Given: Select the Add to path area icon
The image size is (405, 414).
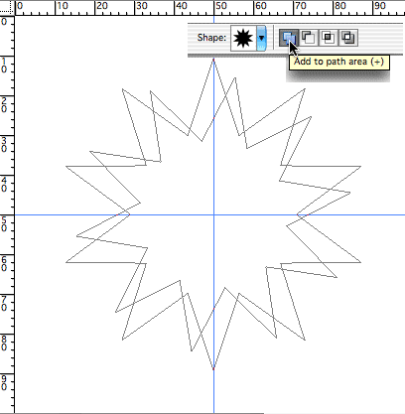Looking at the screenshot, I should 289,38.
